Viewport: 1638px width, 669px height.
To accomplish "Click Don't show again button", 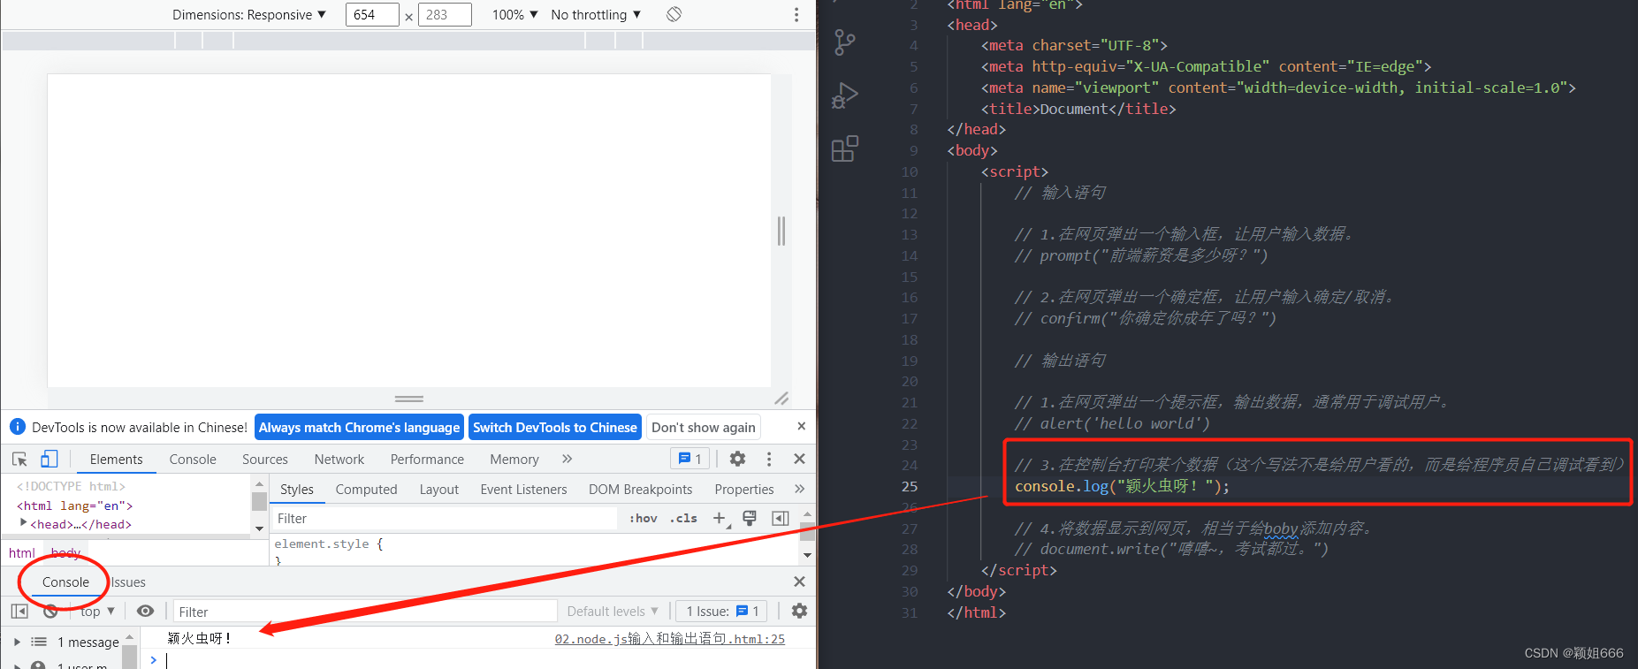I will pos(704,427).
